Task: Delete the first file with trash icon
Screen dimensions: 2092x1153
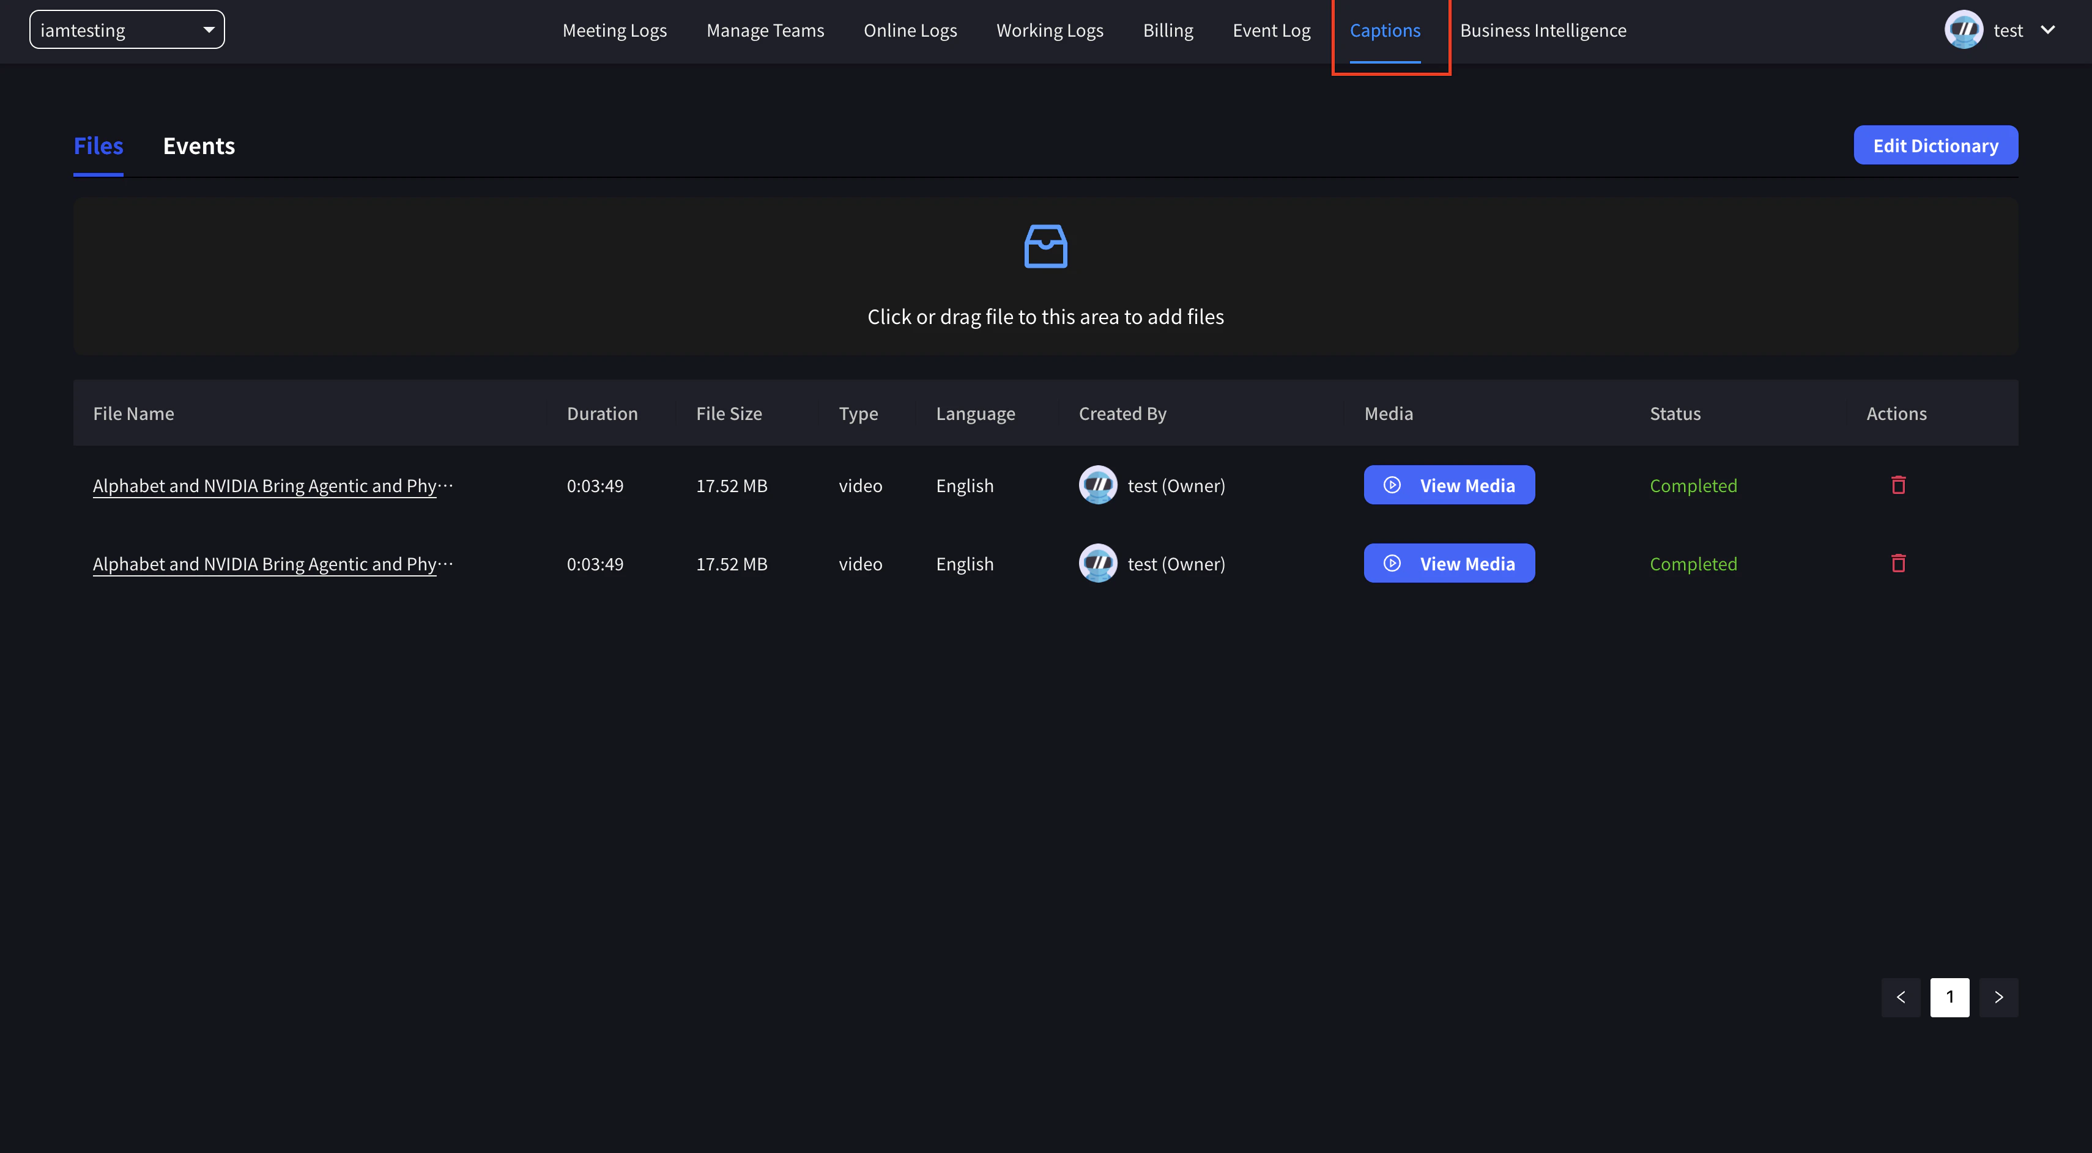Action: tap(1898, 485)
